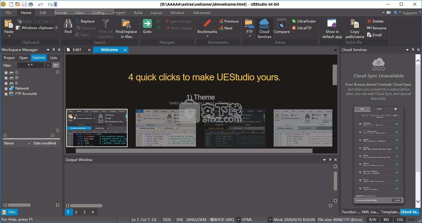The image size is (422, 223).
Task: Open the Replace tool
Action: (x=85, y=21)
